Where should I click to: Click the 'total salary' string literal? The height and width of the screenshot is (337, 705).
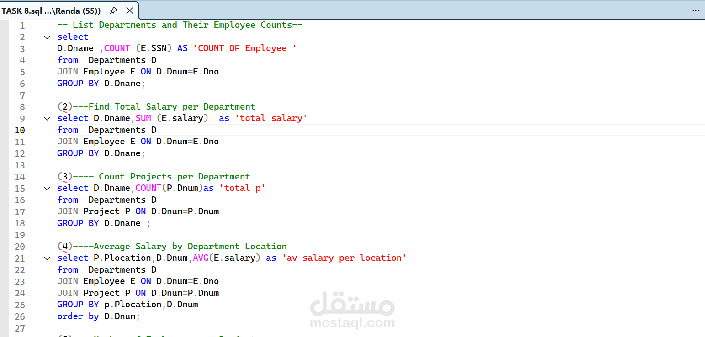pos(270,118)
